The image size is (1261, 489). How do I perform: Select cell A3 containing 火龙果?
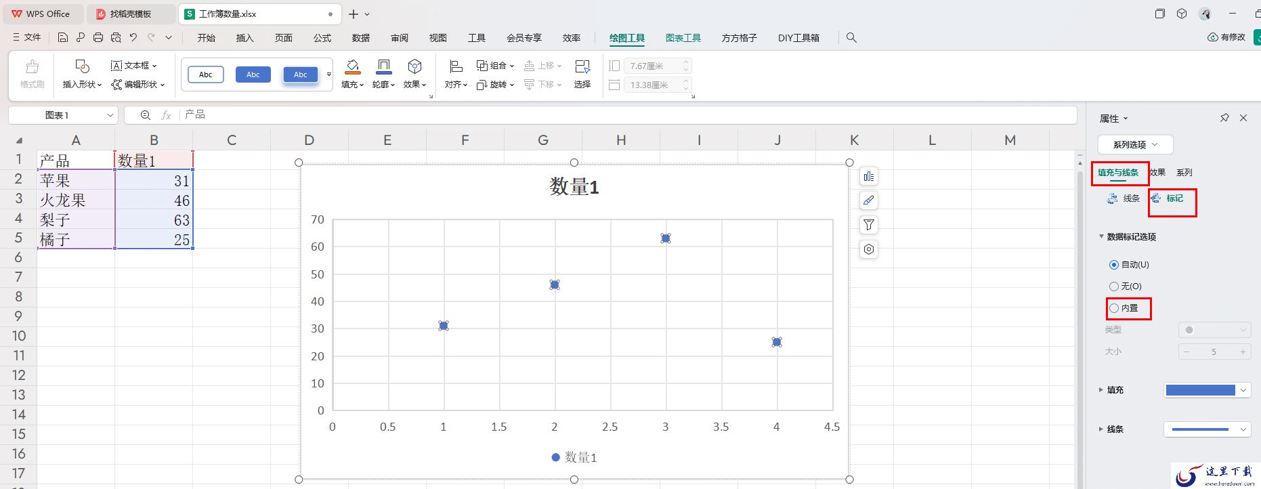tap(76, 200)
